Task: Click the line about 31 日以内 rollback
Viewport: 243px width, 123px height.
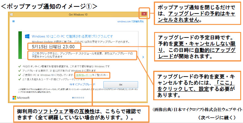Action: 59,71
